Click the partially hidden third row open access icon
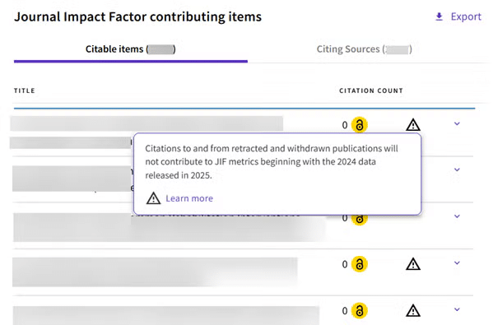 (360, 221)
